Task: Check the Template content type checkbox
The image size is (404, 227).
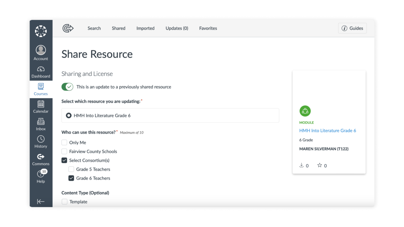Action: click(x=64, y=202)
